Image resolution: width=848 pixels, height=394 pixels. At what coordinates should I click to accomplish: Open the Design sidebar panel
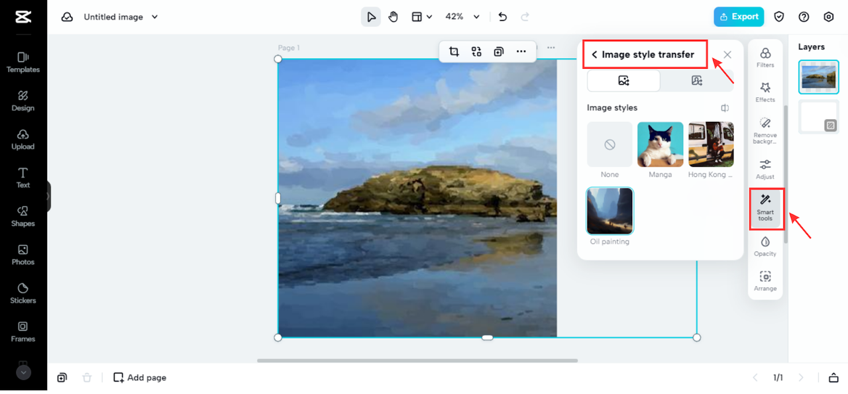tap(23, 101)
